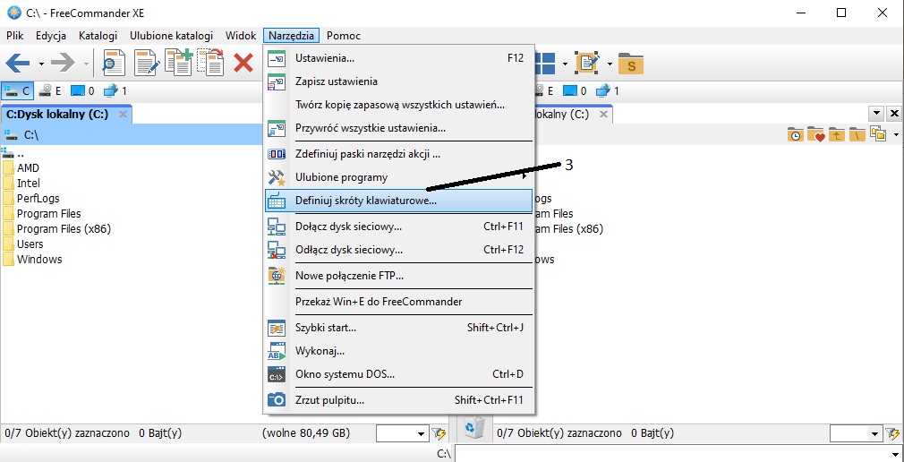Select drive E in left drive bar
This screenshot has width=904, height=462.
(x=49, y=90)
